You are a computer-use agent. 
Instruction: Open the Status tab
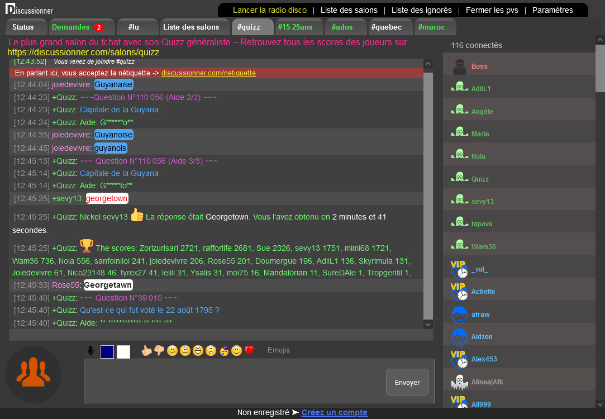point(26,27)
